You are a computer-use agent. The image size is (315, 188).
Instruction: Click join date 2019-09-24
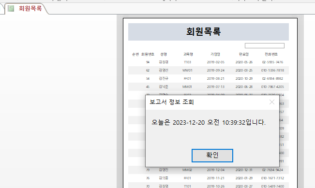pyautogui.click(x=215, y=71)
